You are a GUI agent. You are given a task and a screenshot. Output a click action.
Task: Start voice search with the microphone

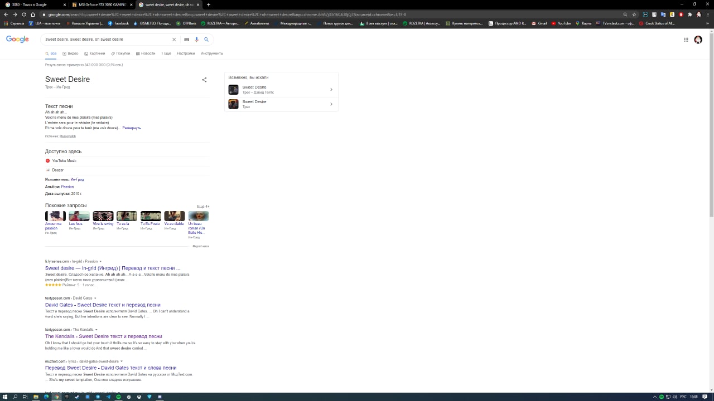click(196, 40)
